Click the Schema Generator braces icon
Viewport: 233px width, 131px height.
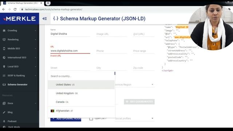click(4, 84)
